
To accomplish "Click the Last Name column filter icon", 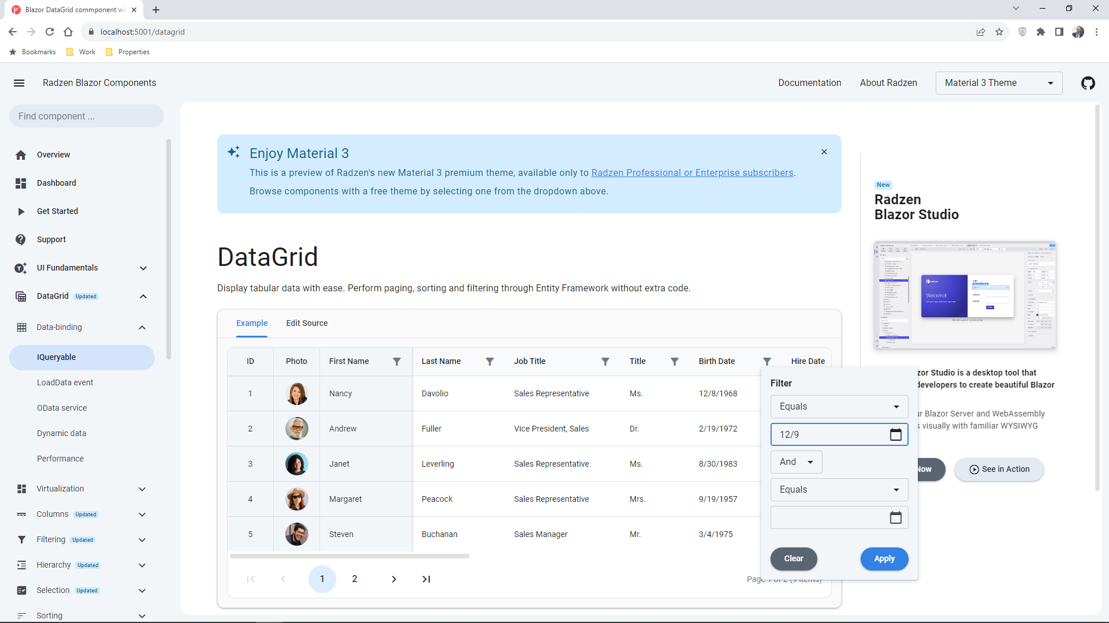I will click(x=490, y=362).
